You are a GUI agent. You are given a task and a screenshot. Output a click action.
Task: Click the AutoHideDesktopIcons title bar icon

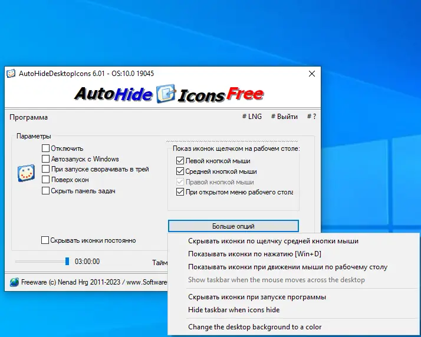coord(11,74)
